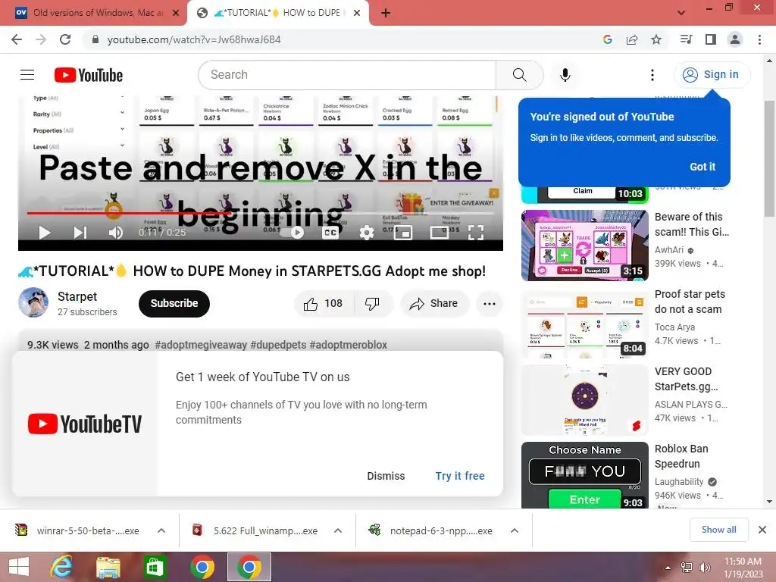
Task: Open 'Proof star pets do not a scam' thumbnail
Action: coord(584,323)
